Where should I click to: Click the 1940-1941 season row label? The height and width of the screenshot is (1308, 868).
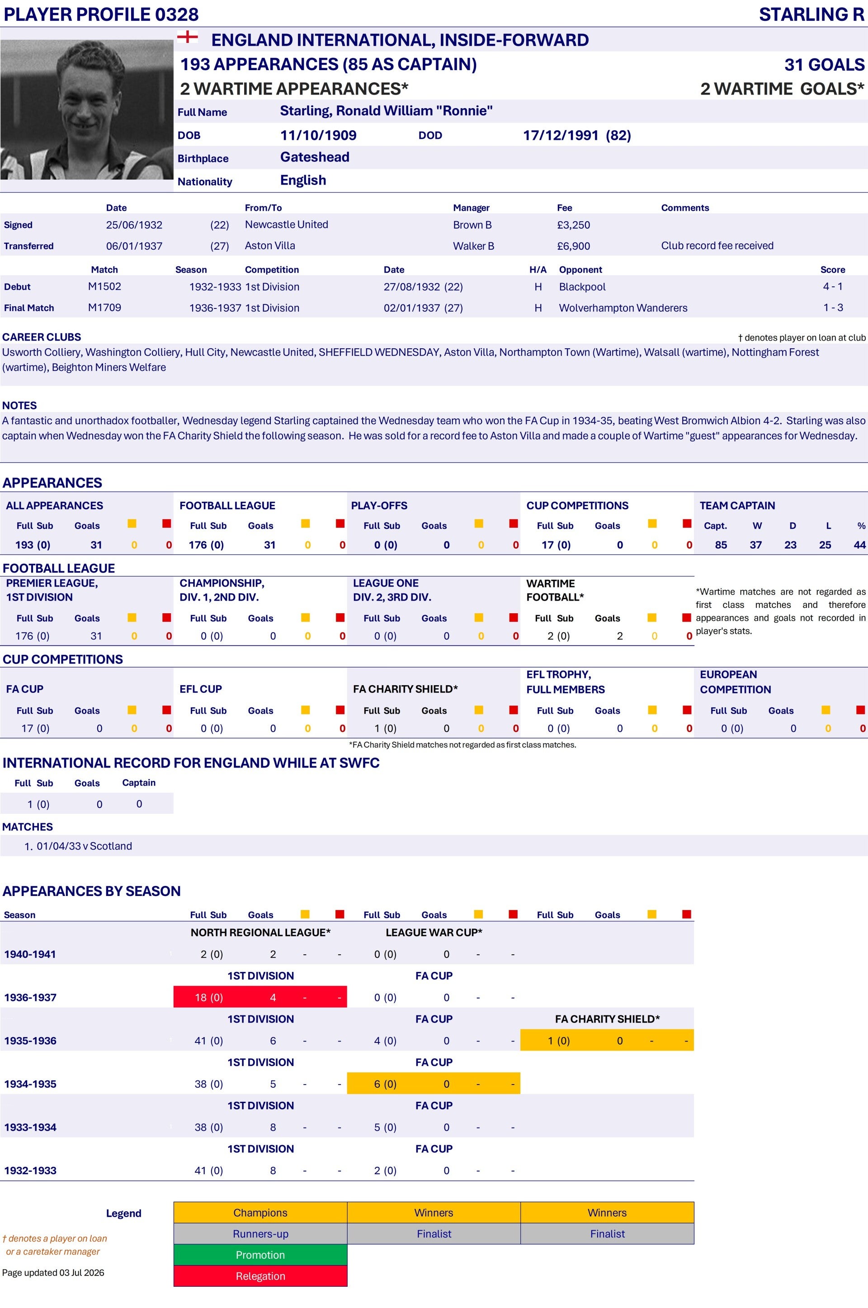click(30, 954)
